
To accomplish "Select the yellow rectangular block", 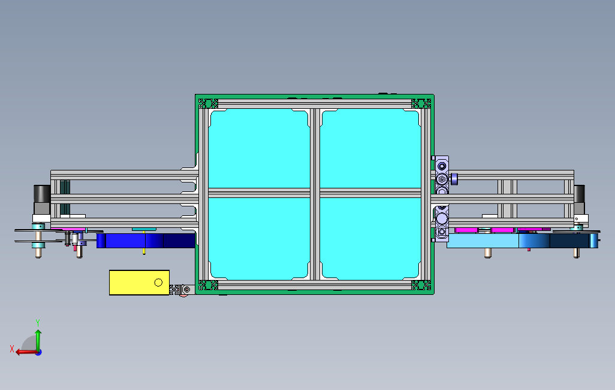I will [x=139, y=282].
